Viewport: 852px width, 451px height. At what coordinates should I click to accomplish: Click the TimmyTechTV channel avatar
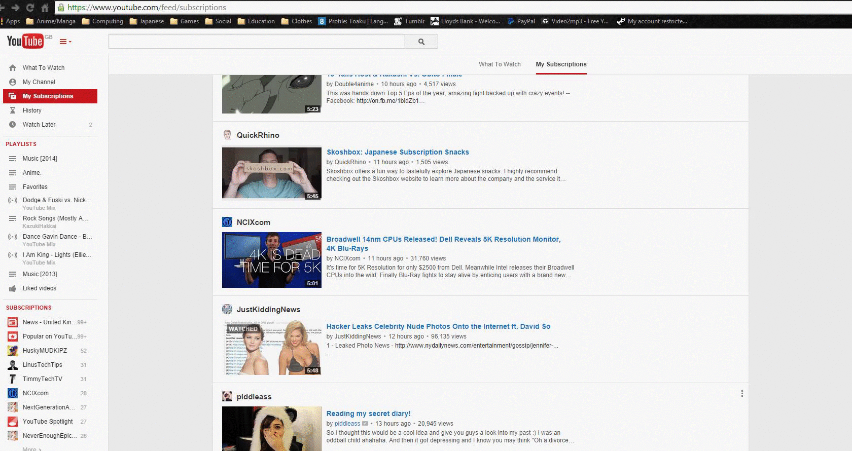tap(13, 379)
